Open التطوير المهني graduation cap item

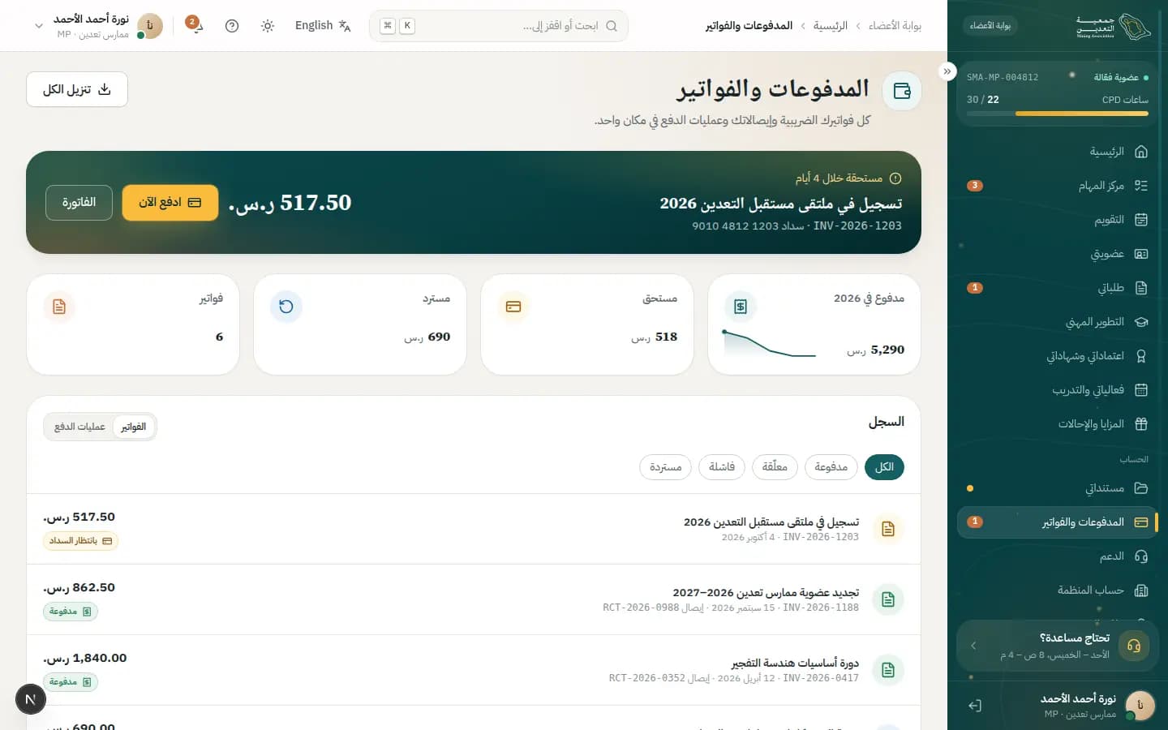click(x=1057, y=322)
